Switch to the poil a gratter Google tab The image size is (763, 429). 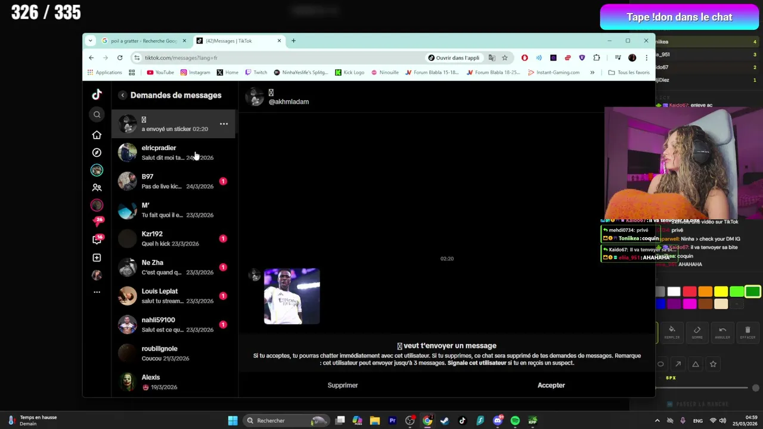[144, 41]
